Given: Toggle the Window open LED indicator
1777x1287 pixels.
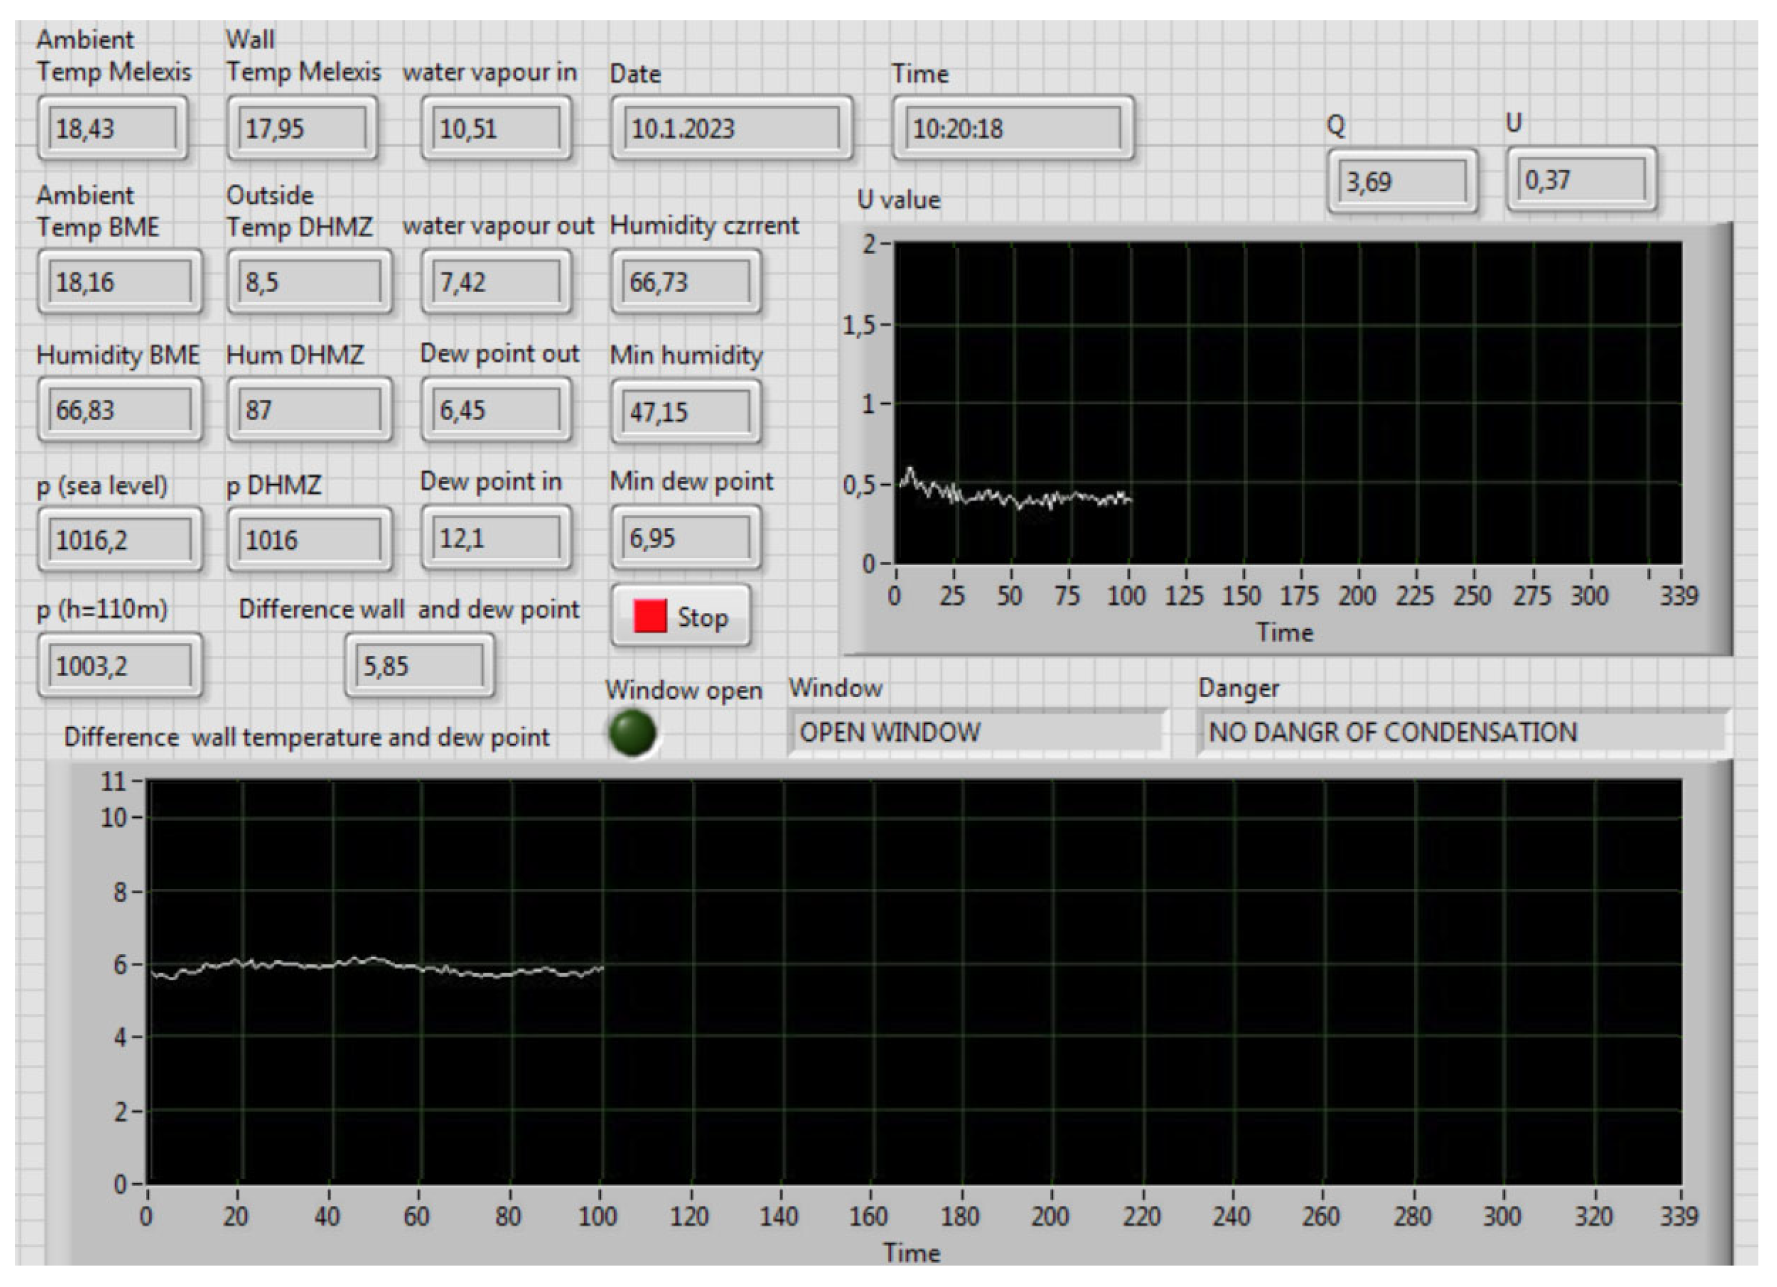Looking at the screenshot, I should tap(632, 733).
